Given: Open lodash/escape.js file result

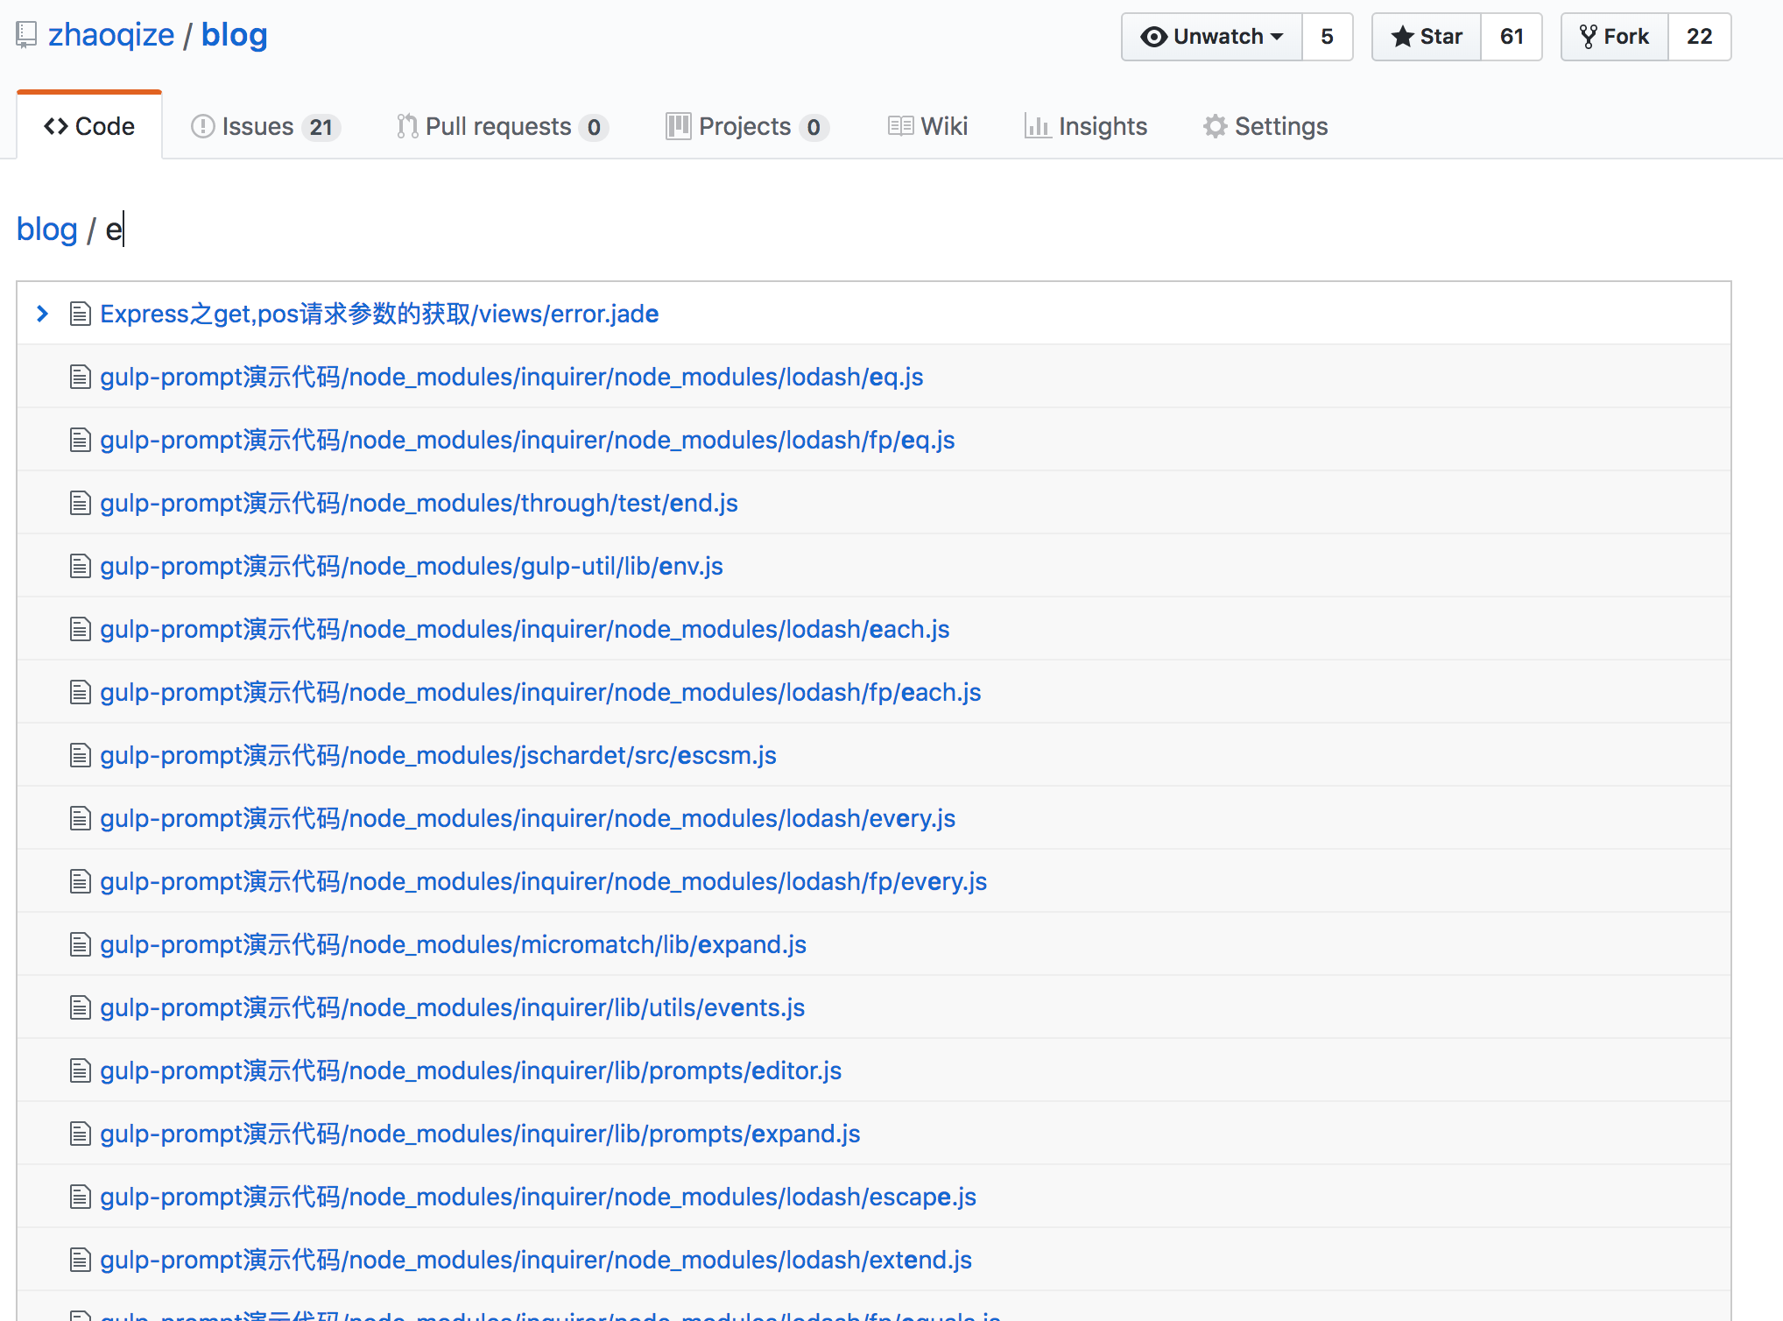Looking at the screenshot, I should 538,1197.
